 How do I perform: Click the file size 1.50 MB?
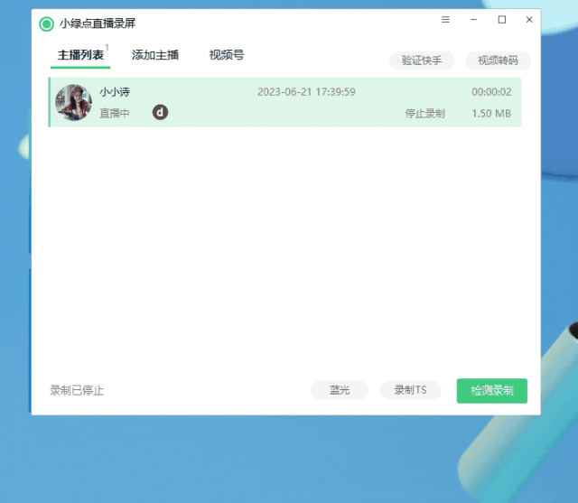pyautogui.click(x=491, y=113)
